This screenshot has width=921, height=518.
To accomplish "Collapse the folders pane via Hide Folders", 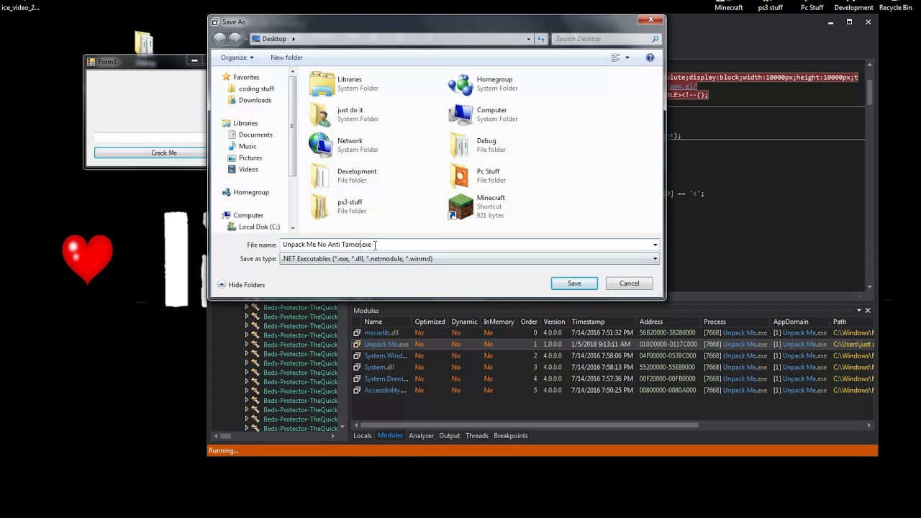I will [x=241, y=285].
